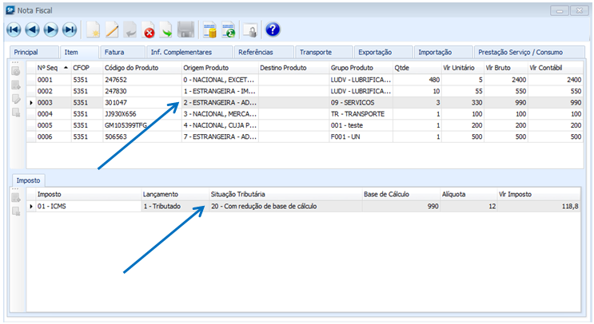Go to the first record

click(14, 30)
